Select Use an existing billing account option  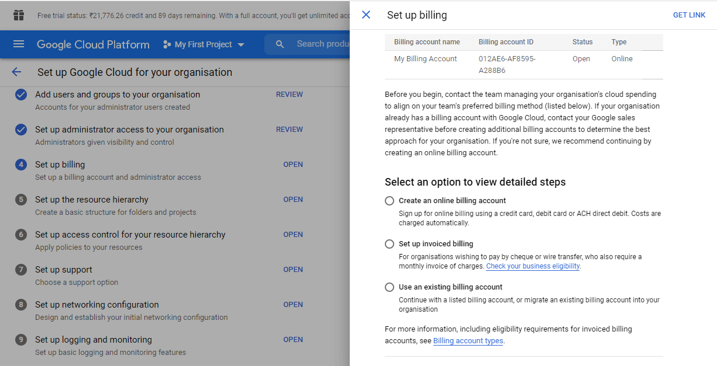coord(389,287)
